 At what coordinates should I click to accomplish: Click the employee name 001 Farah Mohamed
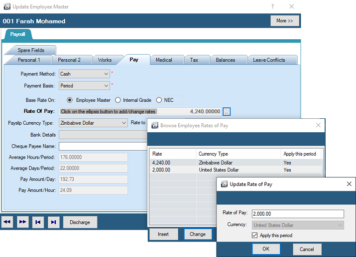coord(34,21)
